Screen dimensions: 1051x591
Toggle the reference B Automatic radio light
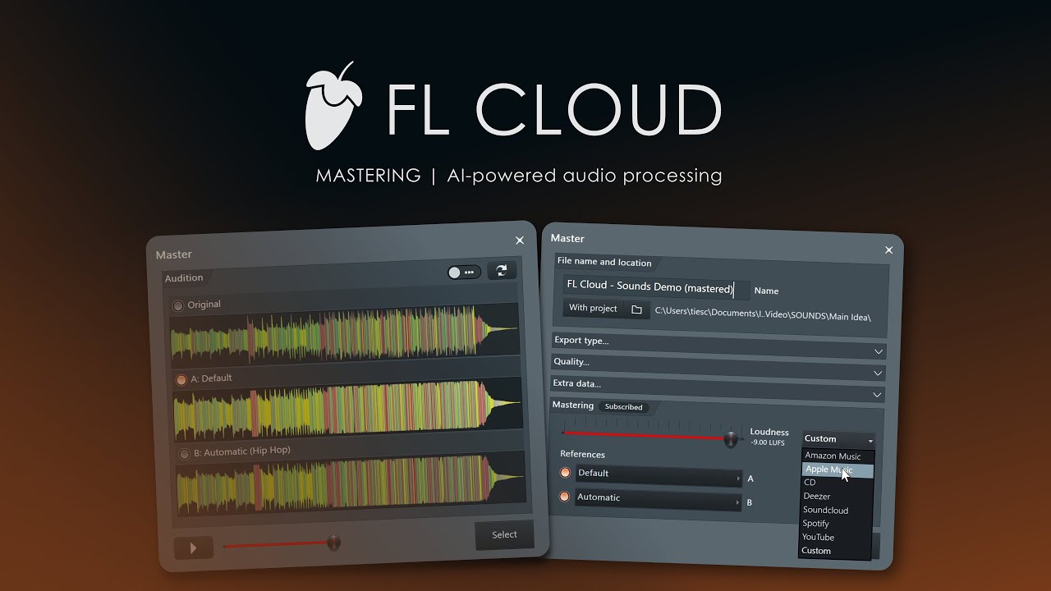coord(564,497)
